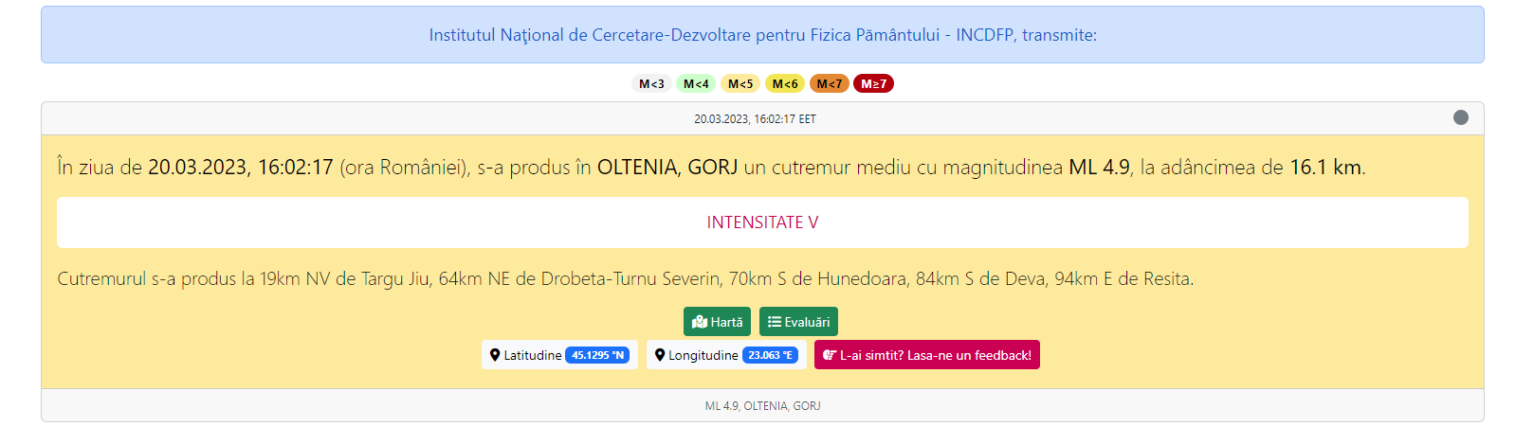
Task: Pick the yellow M<6 magnitude badge
Action: coord(785,84)
